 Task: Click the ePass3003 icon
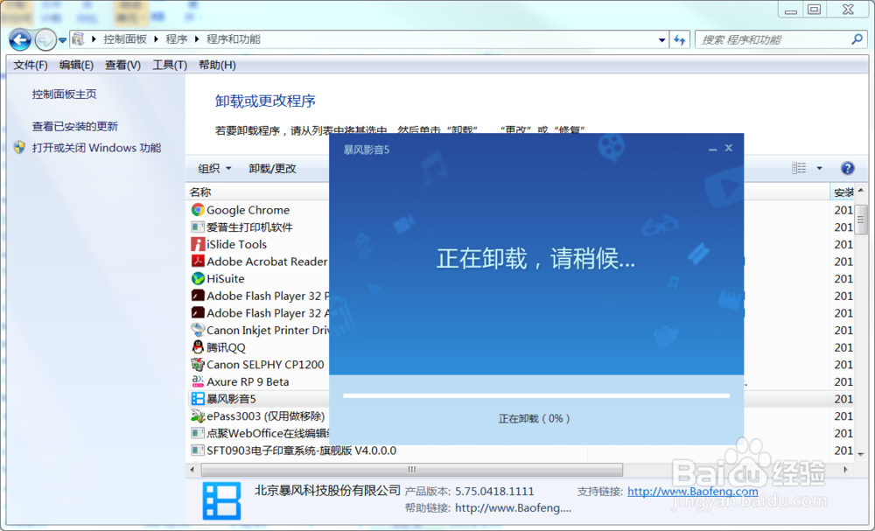point(198,416)
